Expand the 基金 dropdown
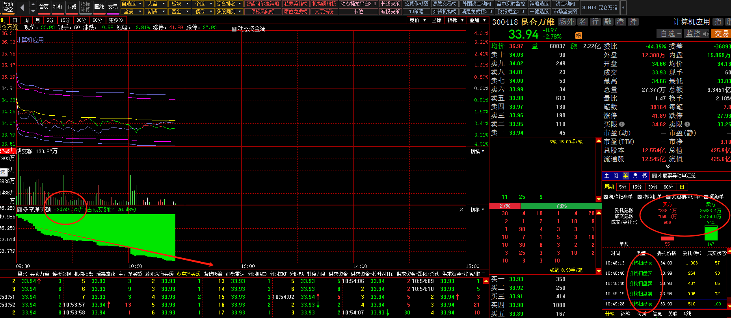This screenshot has width=731, height=318. click(x=179, y=11)
